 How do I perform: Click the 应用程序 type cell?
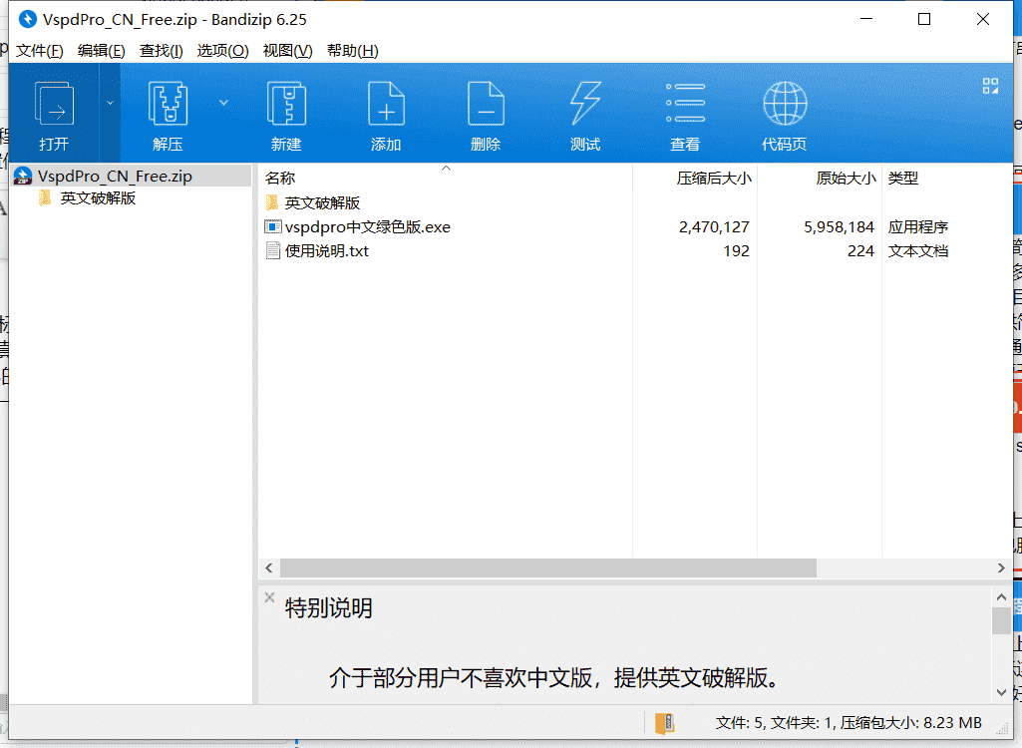pyautogui.click(x=917, y=227)
